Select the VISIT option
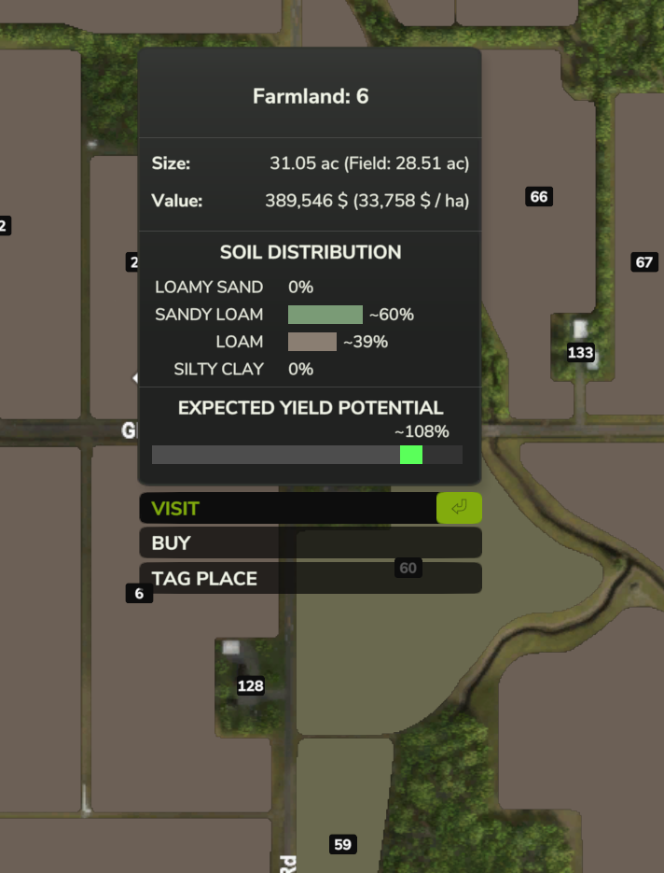This screenshot has width=664, height=873. pyautogui.click(x=311, y=508)
